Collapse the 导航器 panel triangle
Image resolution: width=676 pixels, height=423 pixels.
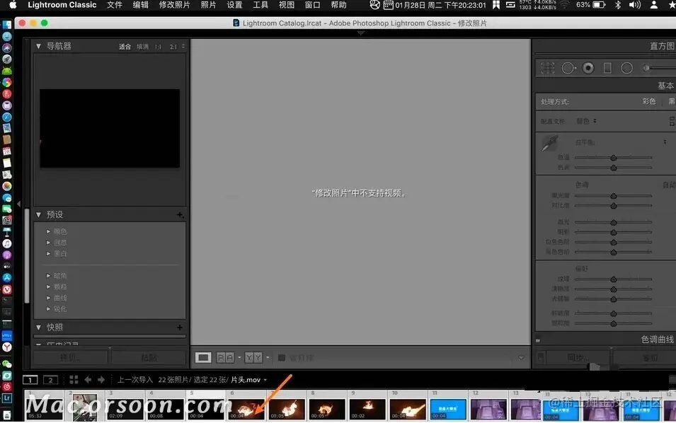pos(38,46)
